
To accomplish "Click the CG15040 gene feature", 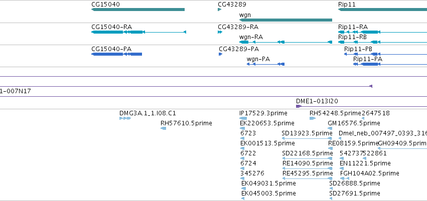I will point(138,10).
